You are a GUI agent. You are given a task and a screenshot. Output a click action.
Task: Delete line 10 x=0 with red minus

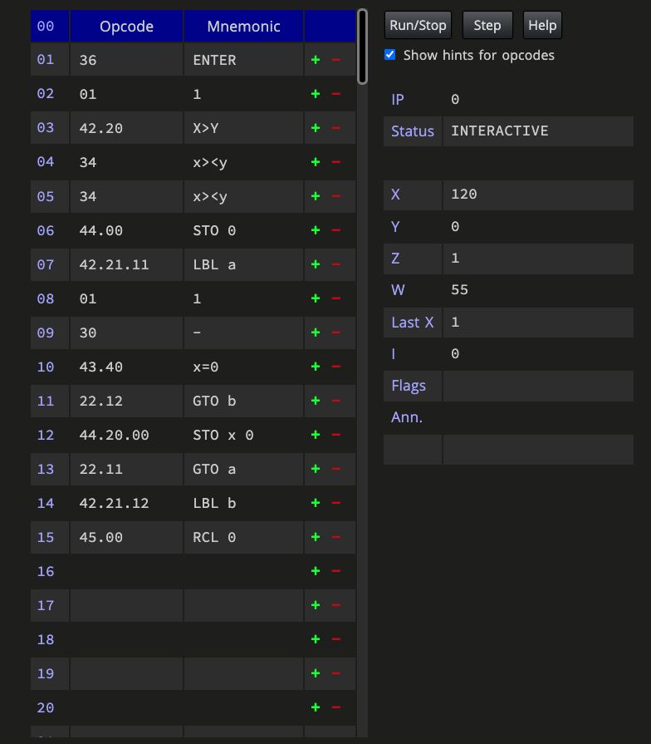coord(336,367)
